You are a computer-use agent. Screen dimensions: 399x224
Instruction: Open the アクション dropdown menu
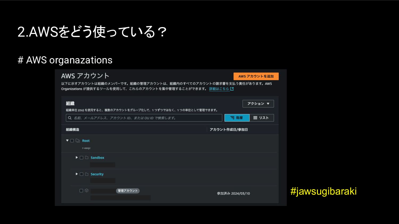[258, 104]
